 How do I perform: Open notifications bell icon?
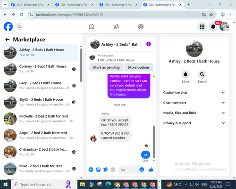[213, 26]
